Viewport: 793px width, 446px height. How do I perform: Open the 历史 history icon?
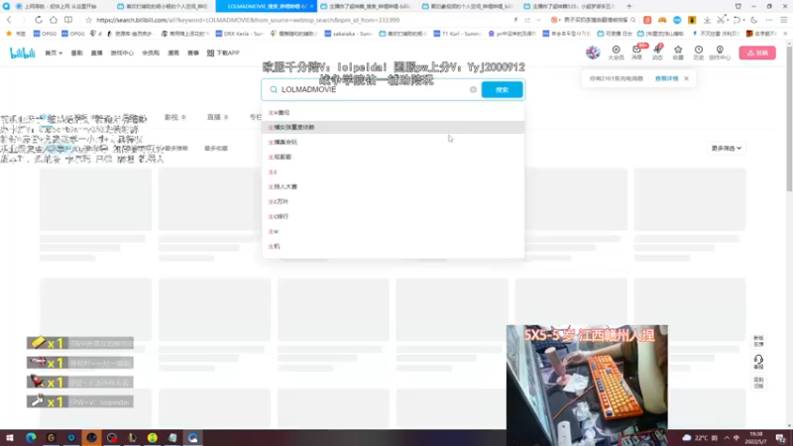699,53
